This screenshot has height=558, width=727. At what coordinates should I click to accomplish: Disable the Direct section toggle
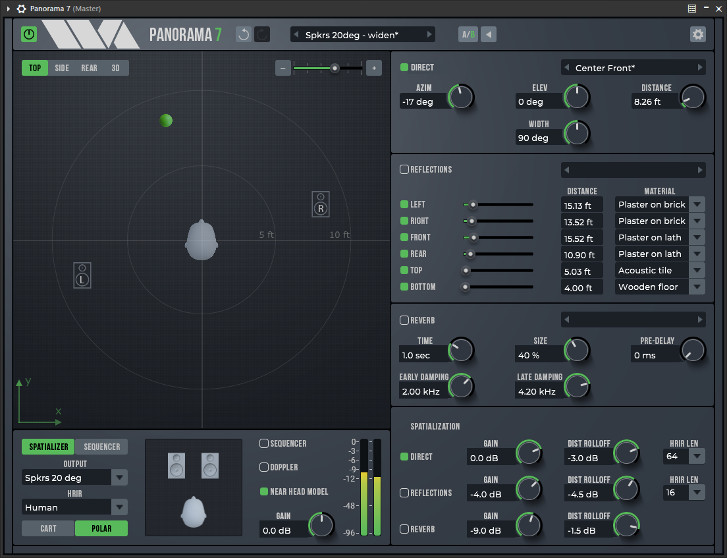tap(404, 67)
